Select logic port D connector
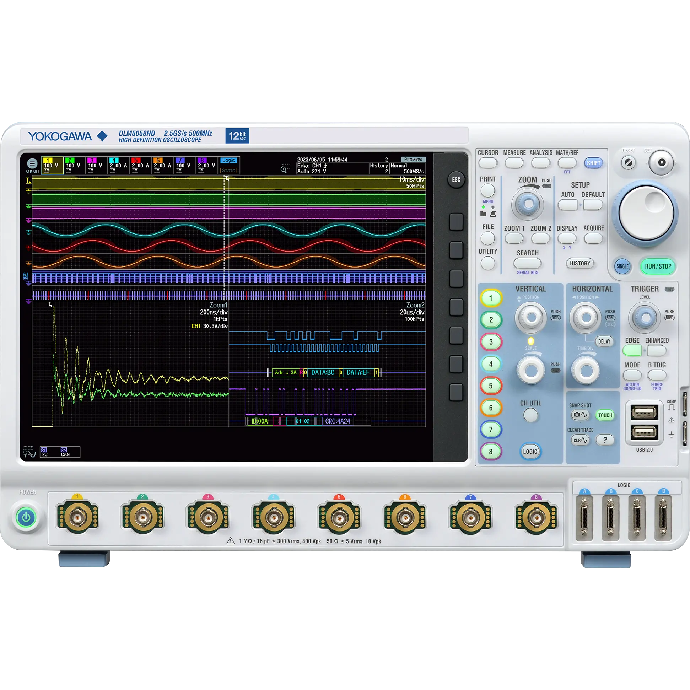Viewport: 690px width, 690px height. pyautogui.click(x=663, y=519)
